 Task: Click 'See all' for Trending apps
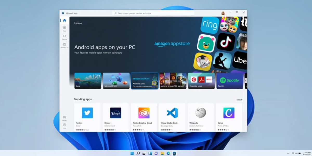click(239, 100)
